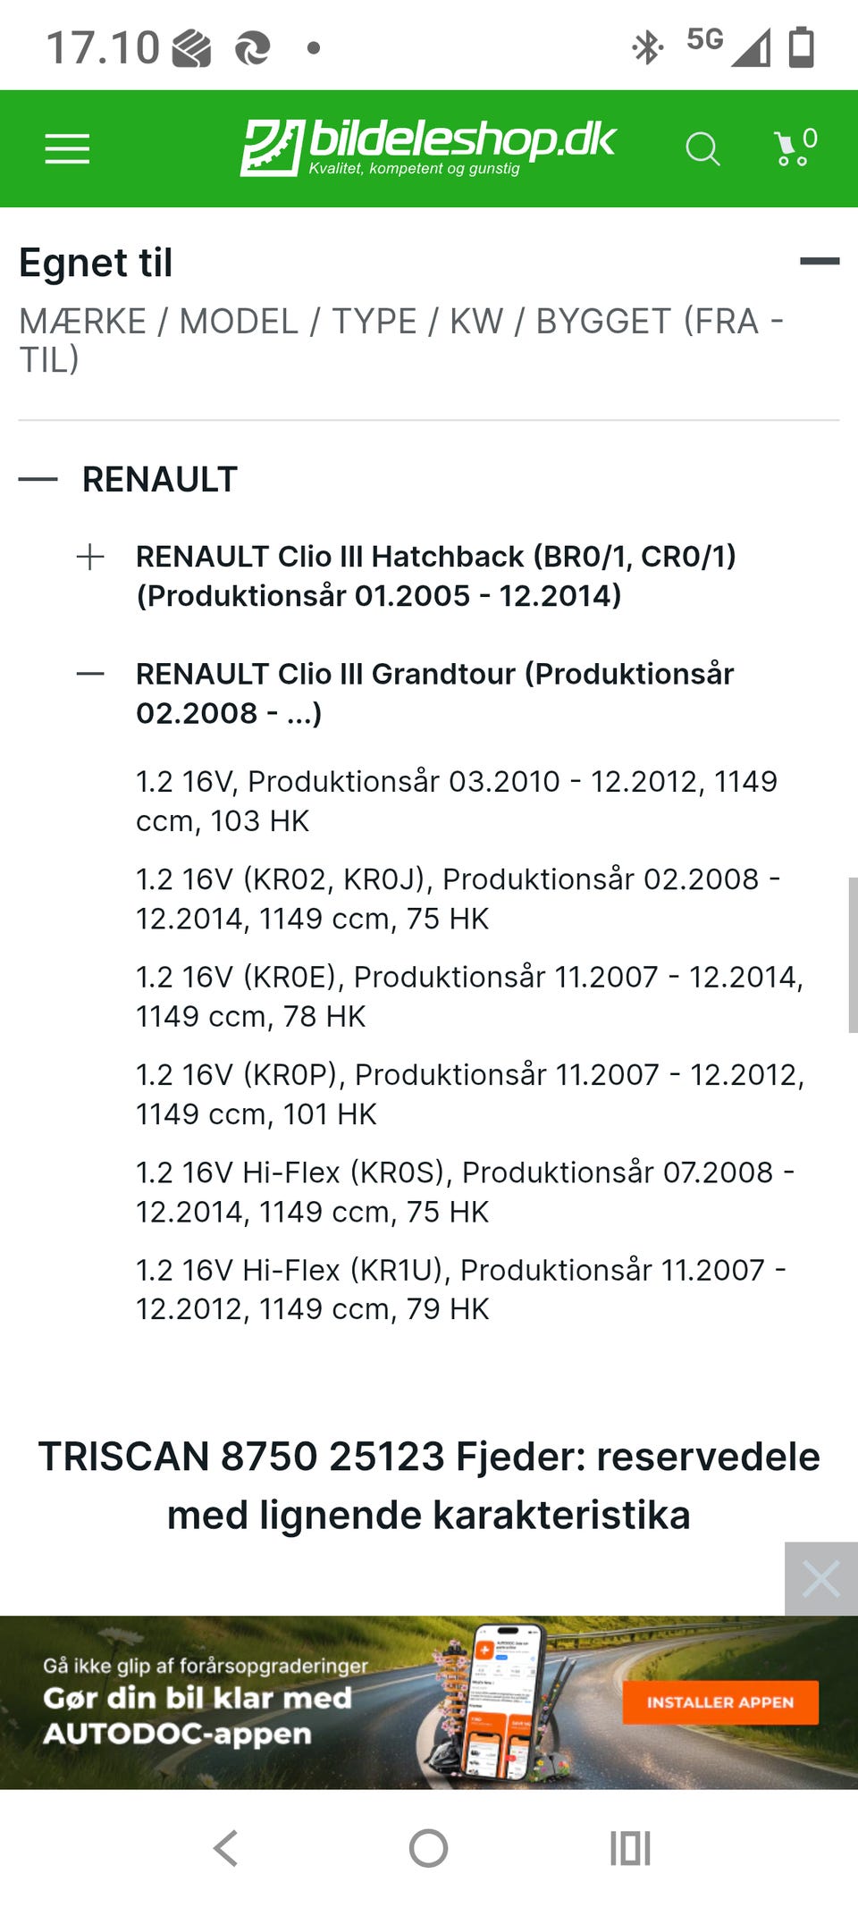Open the search magnifier
The width and height of the screenshot is (858, 1907).
702,149
